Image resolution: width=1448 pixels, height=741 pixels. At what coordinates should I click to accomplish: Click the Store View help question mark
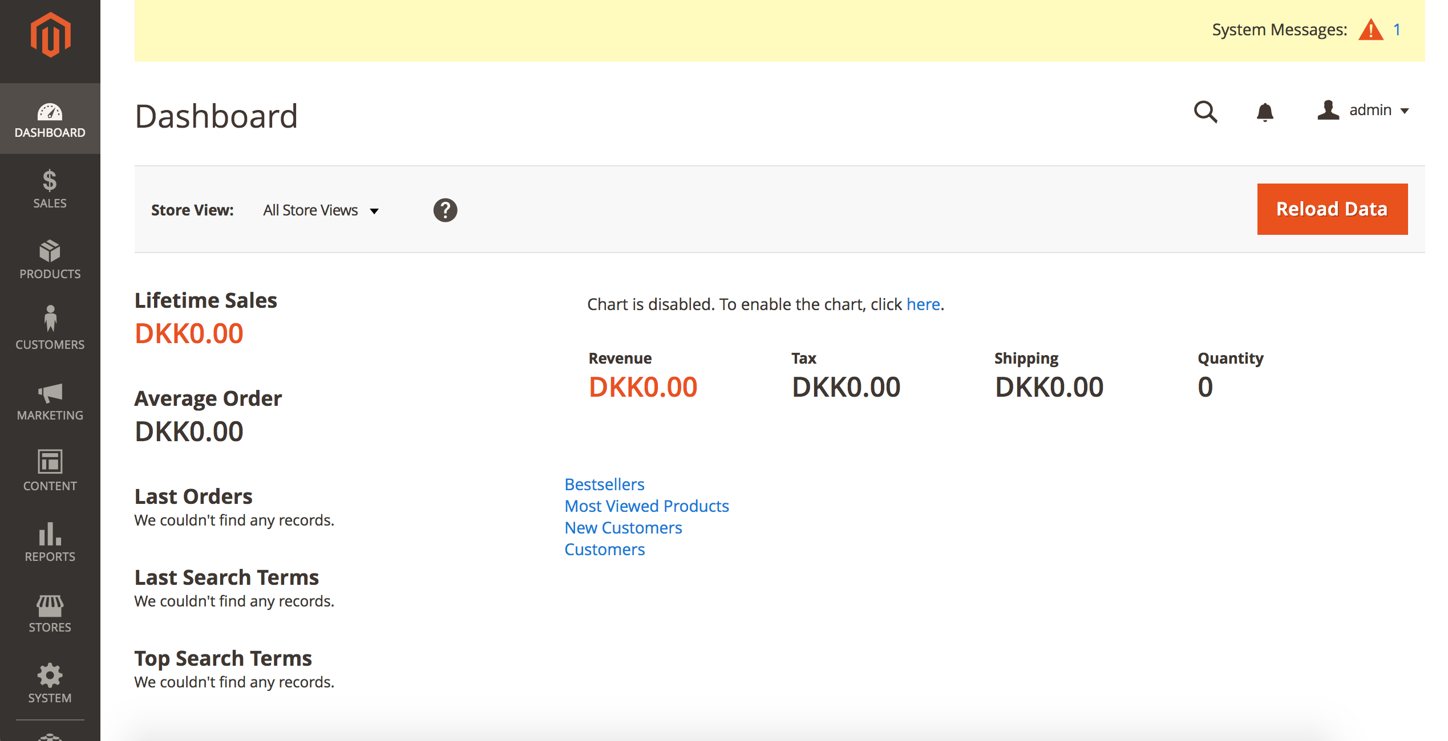pos(445,210)
